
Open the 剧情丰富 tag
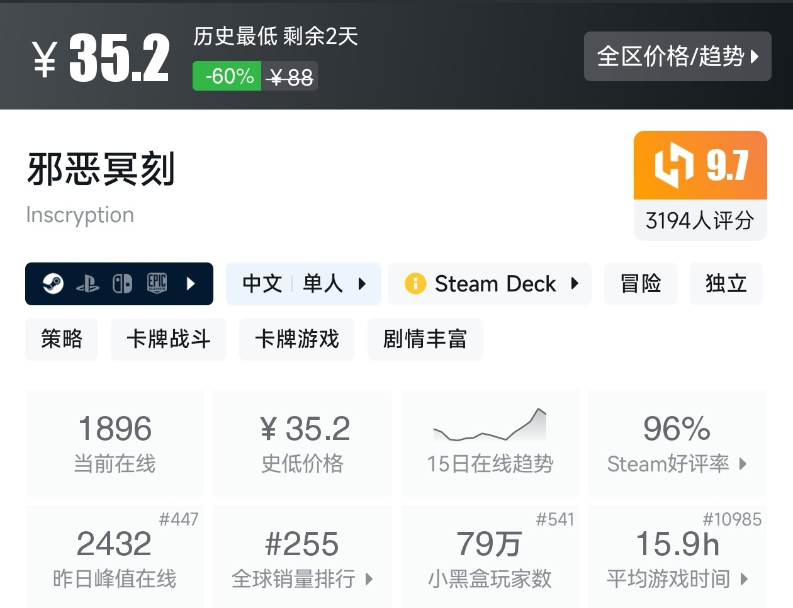(x=425, y=339)
